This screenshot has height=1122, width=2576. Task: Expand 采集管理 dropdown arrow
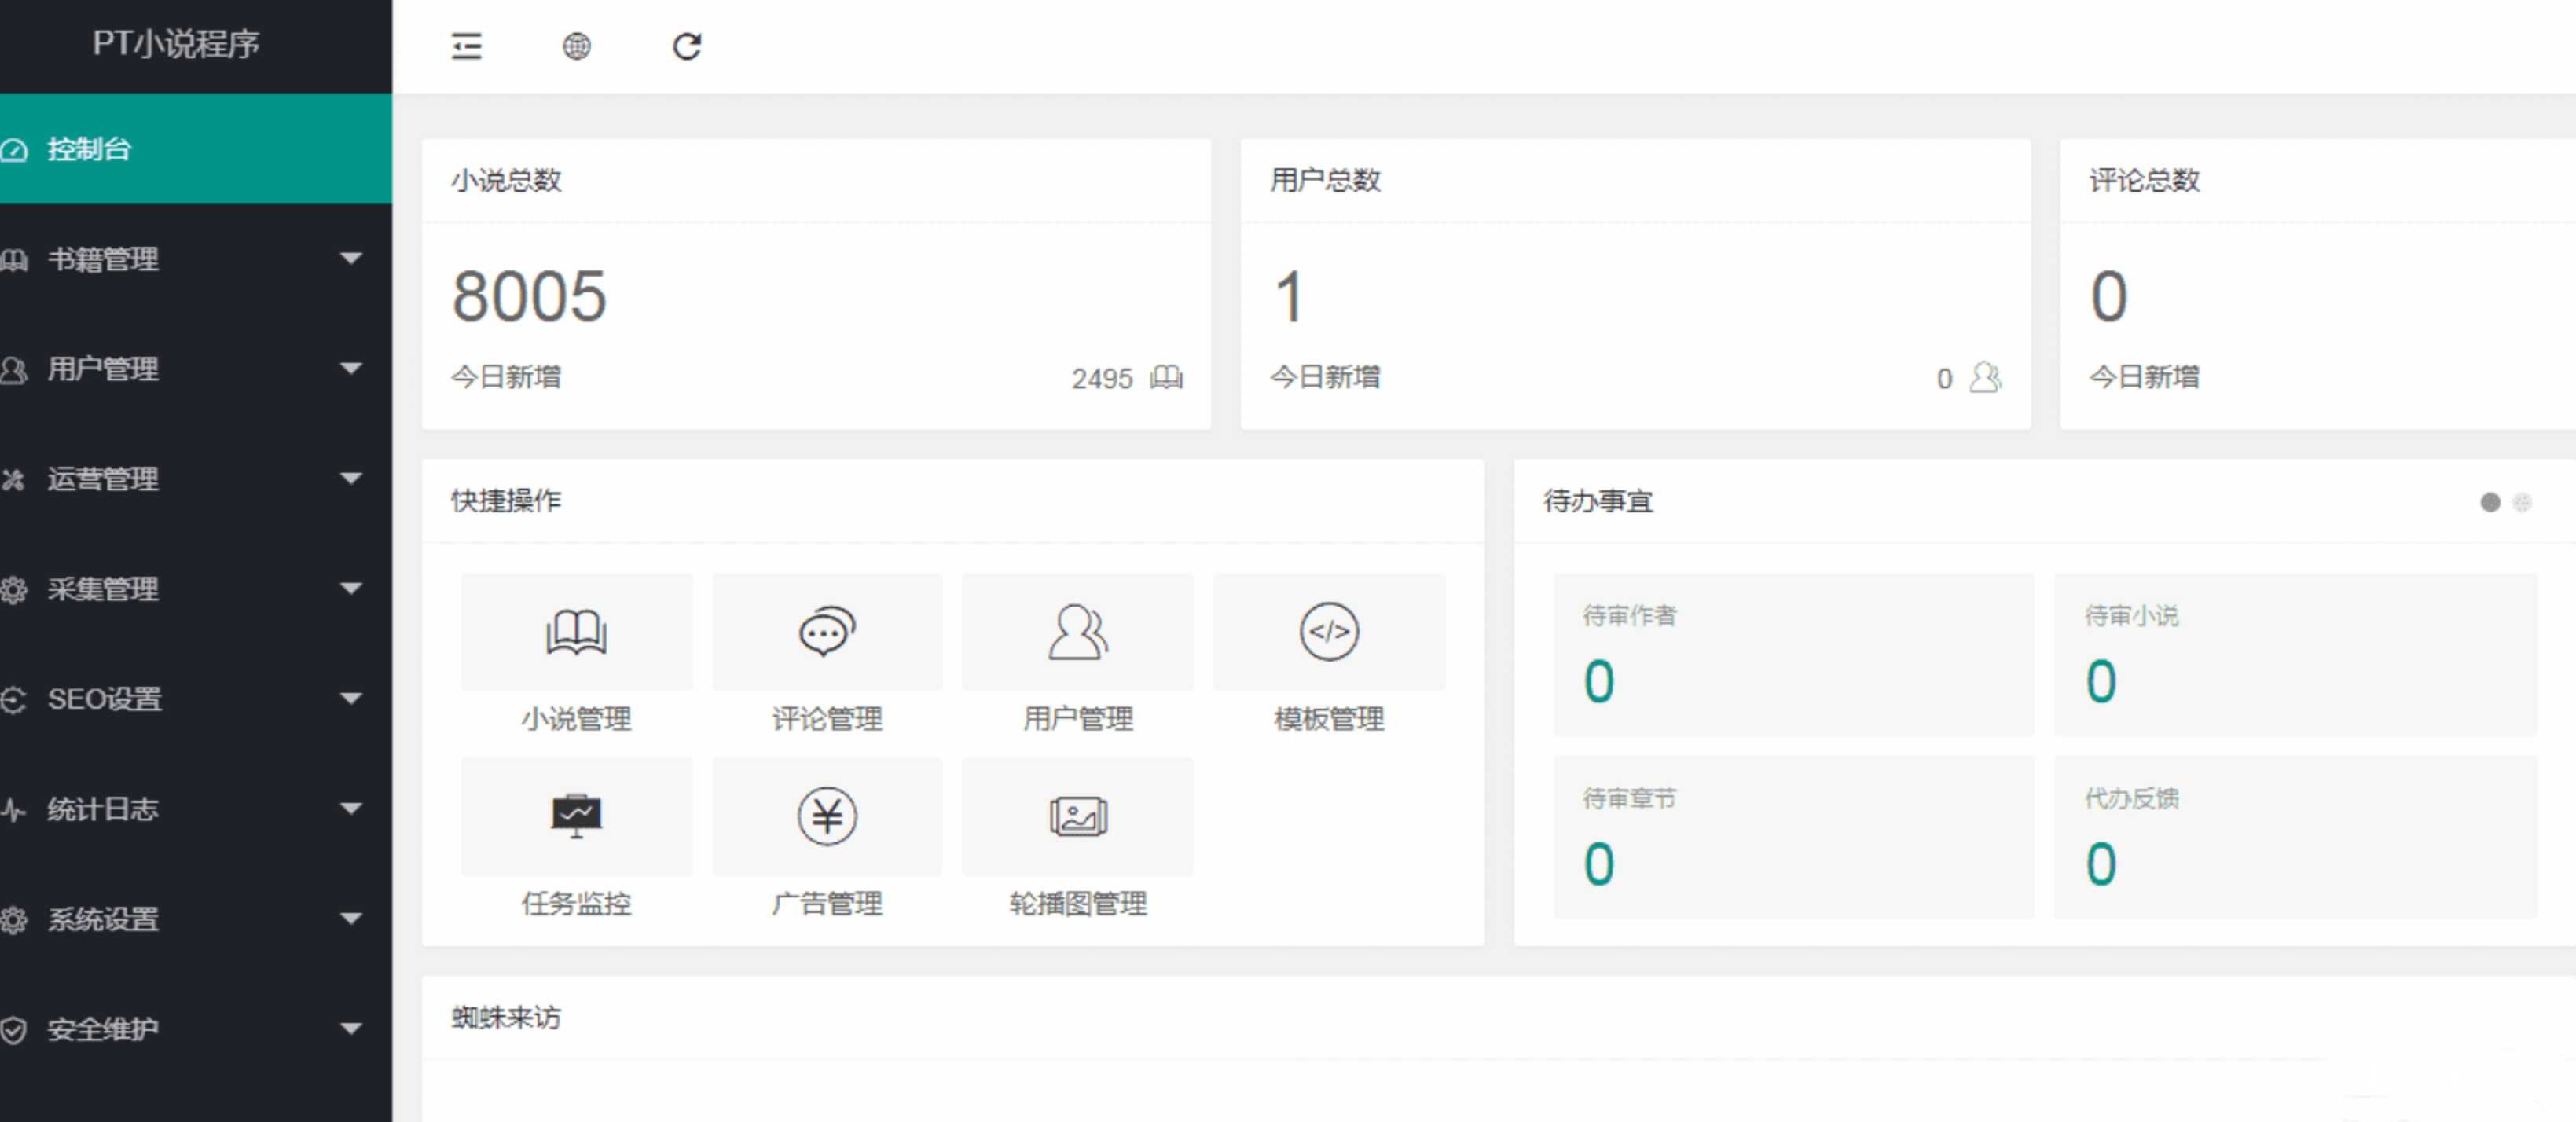pos(350,589)
